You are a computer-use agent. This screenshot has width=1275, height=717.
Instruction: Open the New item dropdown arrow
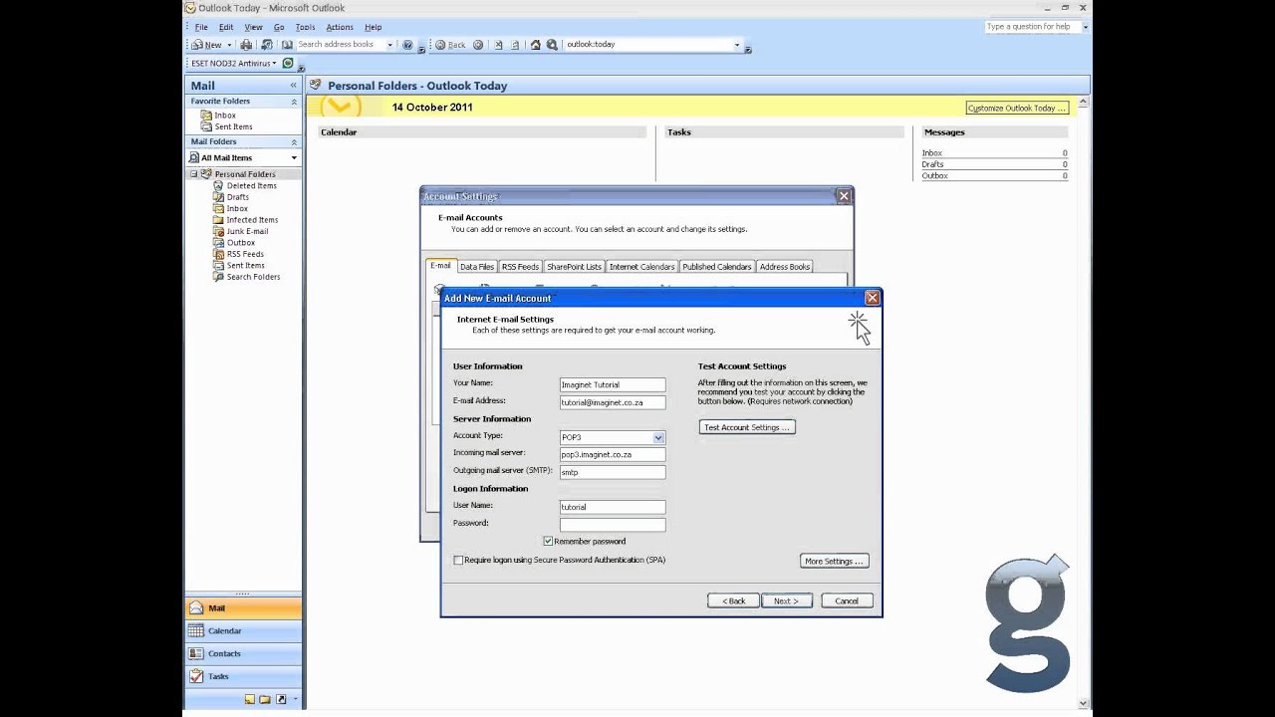(229, 45)
